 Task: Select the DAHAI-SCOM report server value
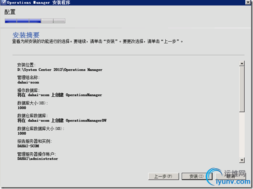tap(28, 146)
